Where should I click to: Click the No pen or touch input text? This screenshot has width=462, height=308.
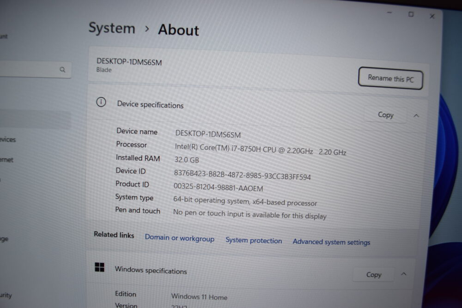click(250, 214)
